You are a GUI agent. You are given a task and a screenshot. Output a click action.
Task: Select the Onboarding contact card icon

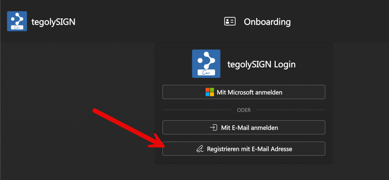pos(229,21)
